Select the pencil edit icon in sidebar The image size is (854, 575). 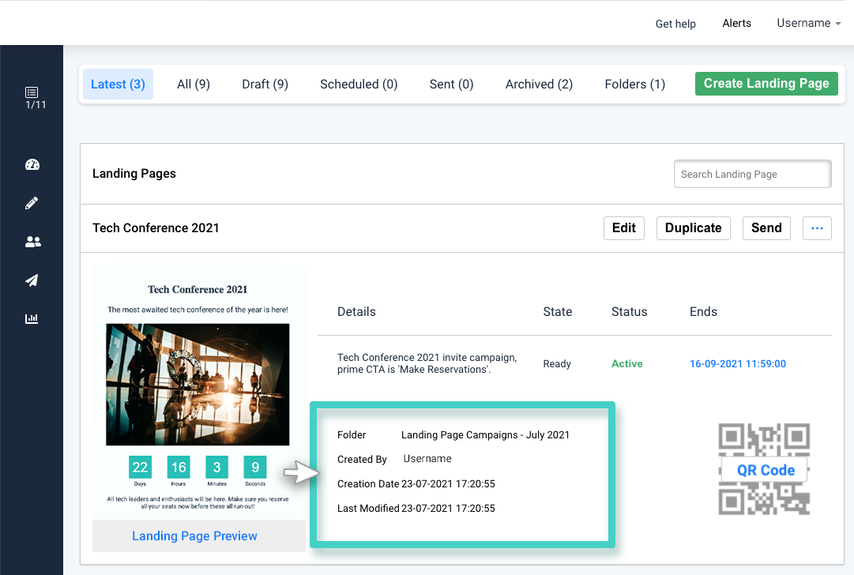point(32,203)
